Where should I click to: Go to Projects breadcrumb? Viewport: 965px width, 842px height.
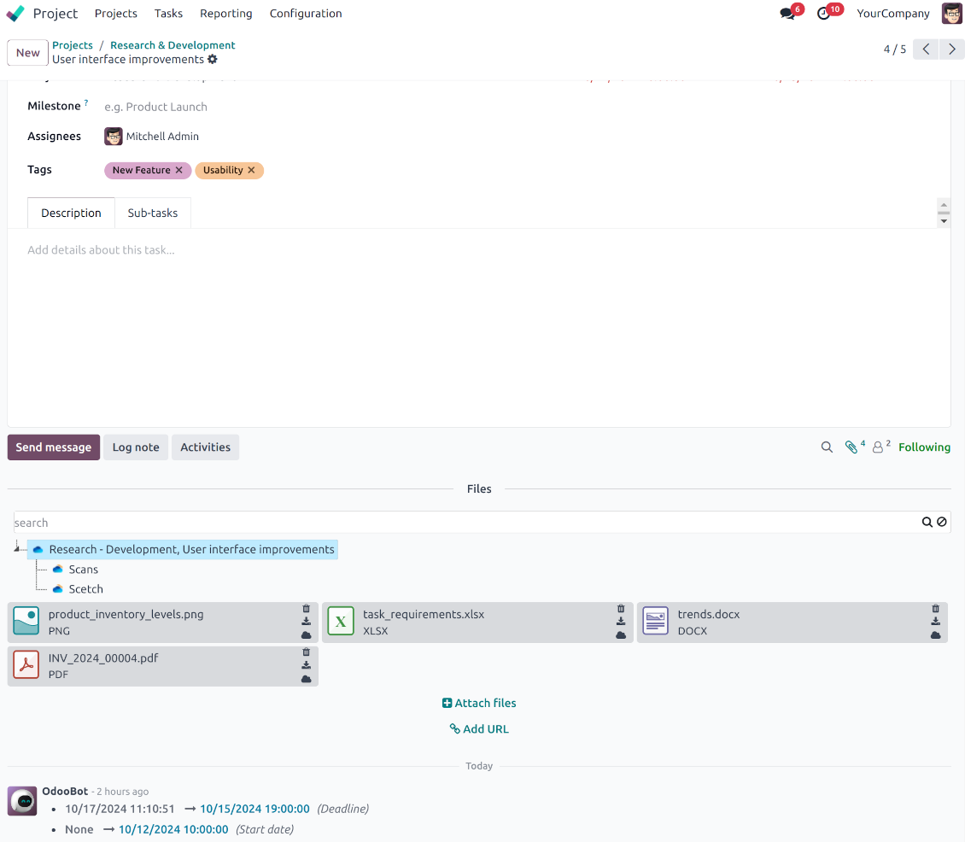pos(73,45)
